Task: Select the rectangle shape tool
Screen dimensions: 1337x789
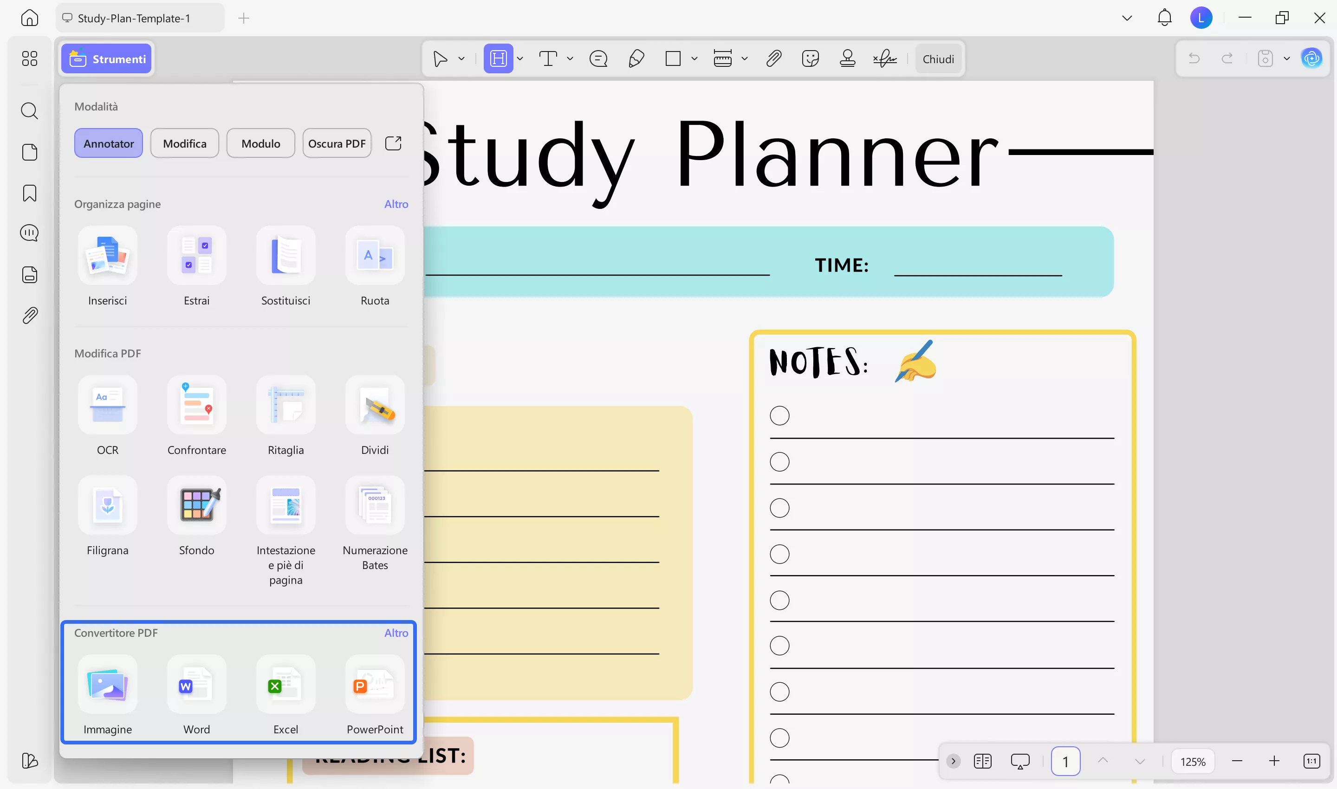Action: pyautogui.click(x=672, y=58)
